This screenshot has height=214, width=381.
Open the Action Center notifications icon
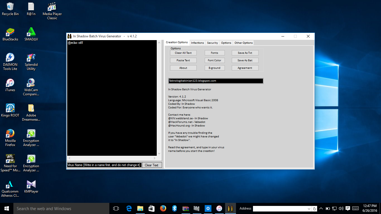348,208
